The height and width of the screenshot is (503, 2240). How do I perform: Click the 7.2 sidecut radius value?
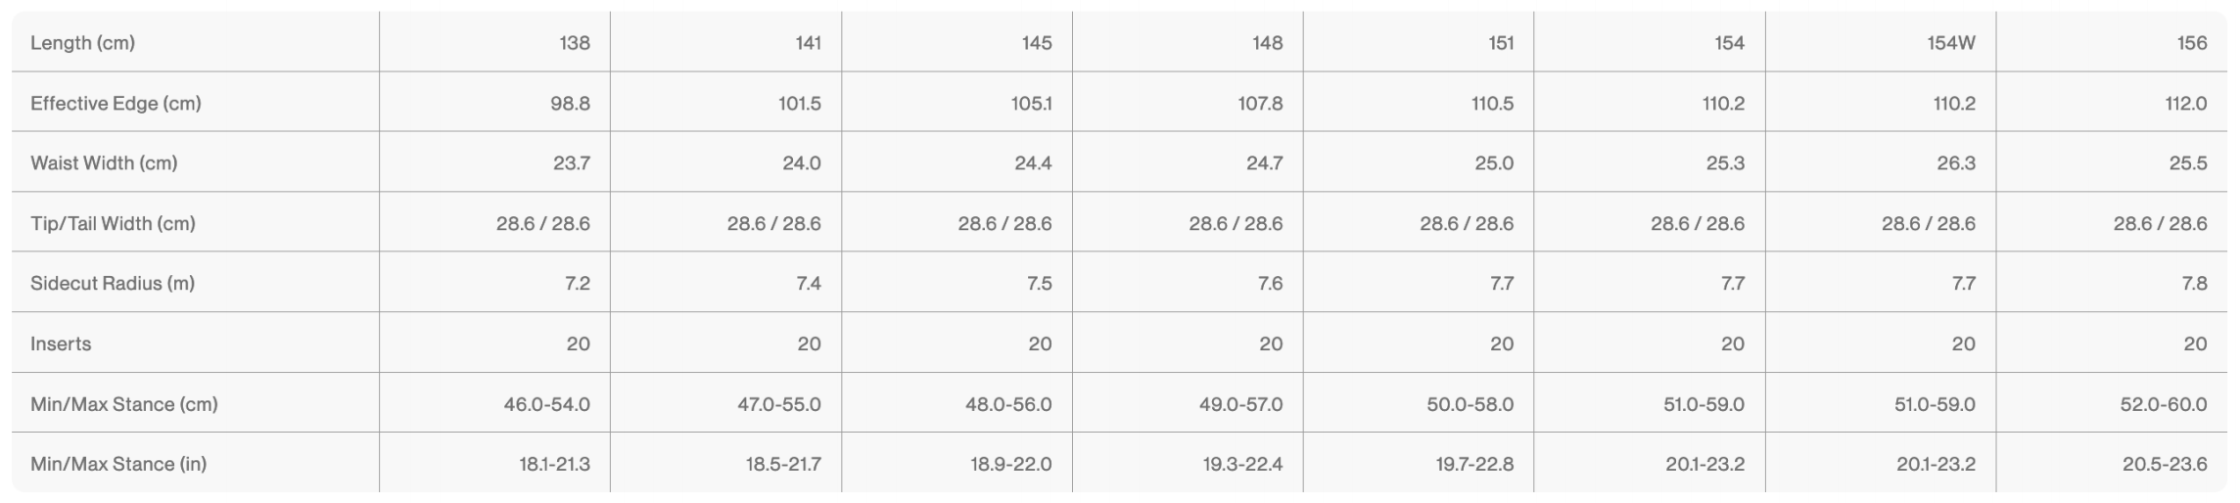pyautogui.click(x=577, y=284)
